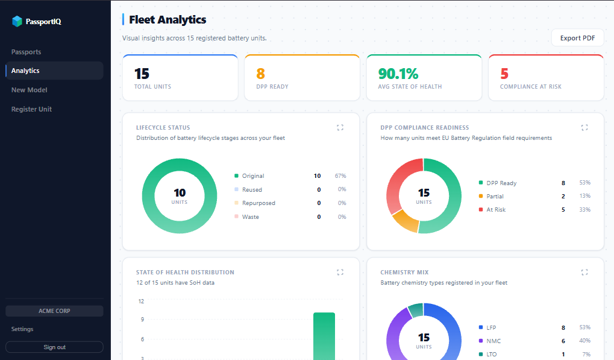Click the DPP COMPLIANCE READINESS title
Screen dimensions: 614x360
tap(424, 127)
